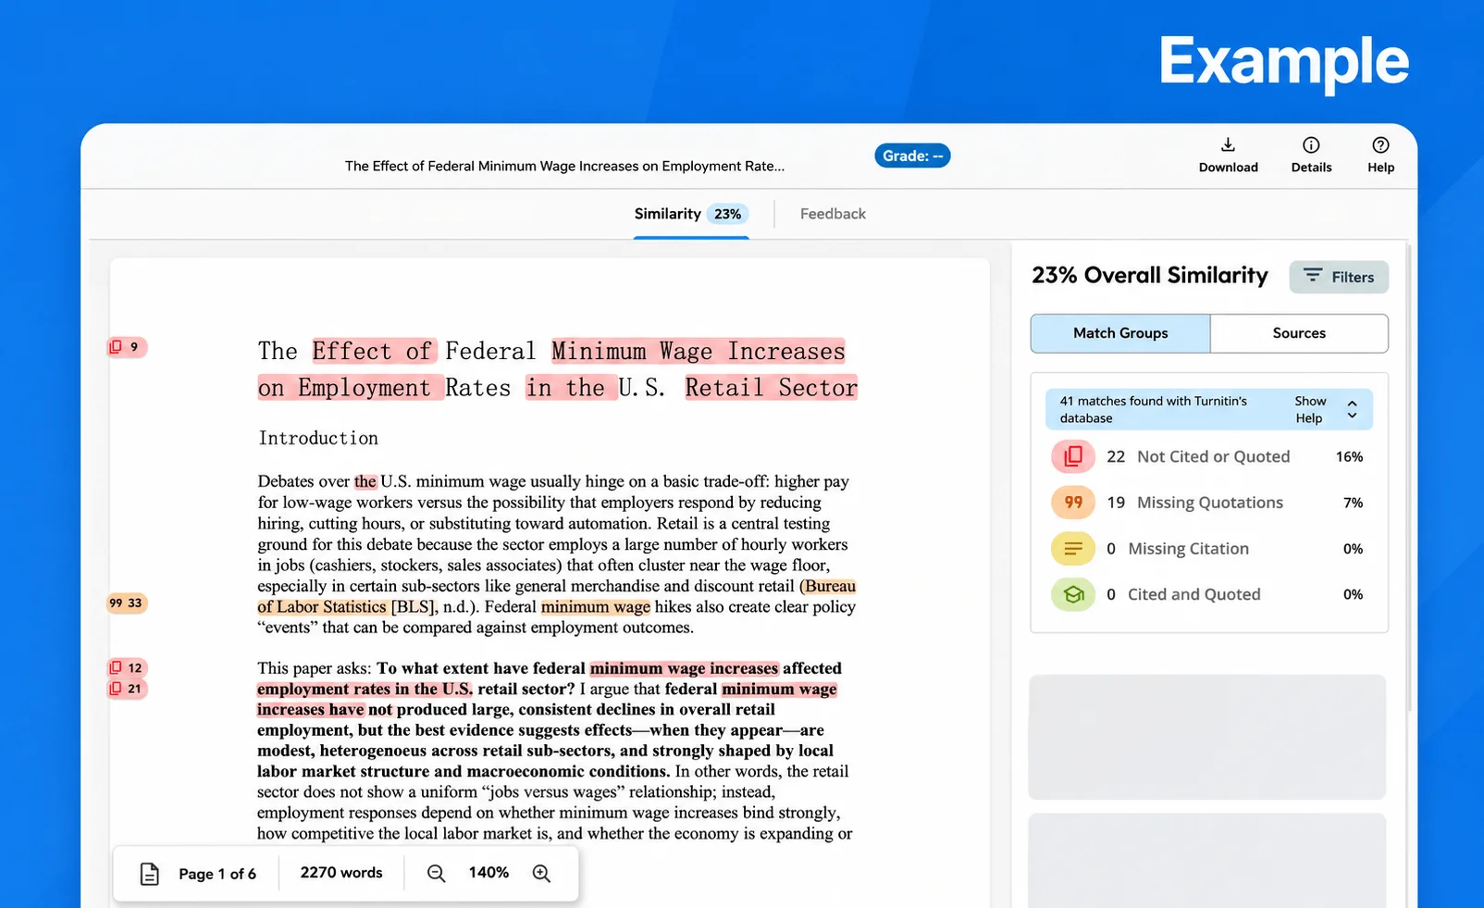Click the zoom in magnifier icon
This screenshot has width=1484, height=908.
tap(541, 873)
